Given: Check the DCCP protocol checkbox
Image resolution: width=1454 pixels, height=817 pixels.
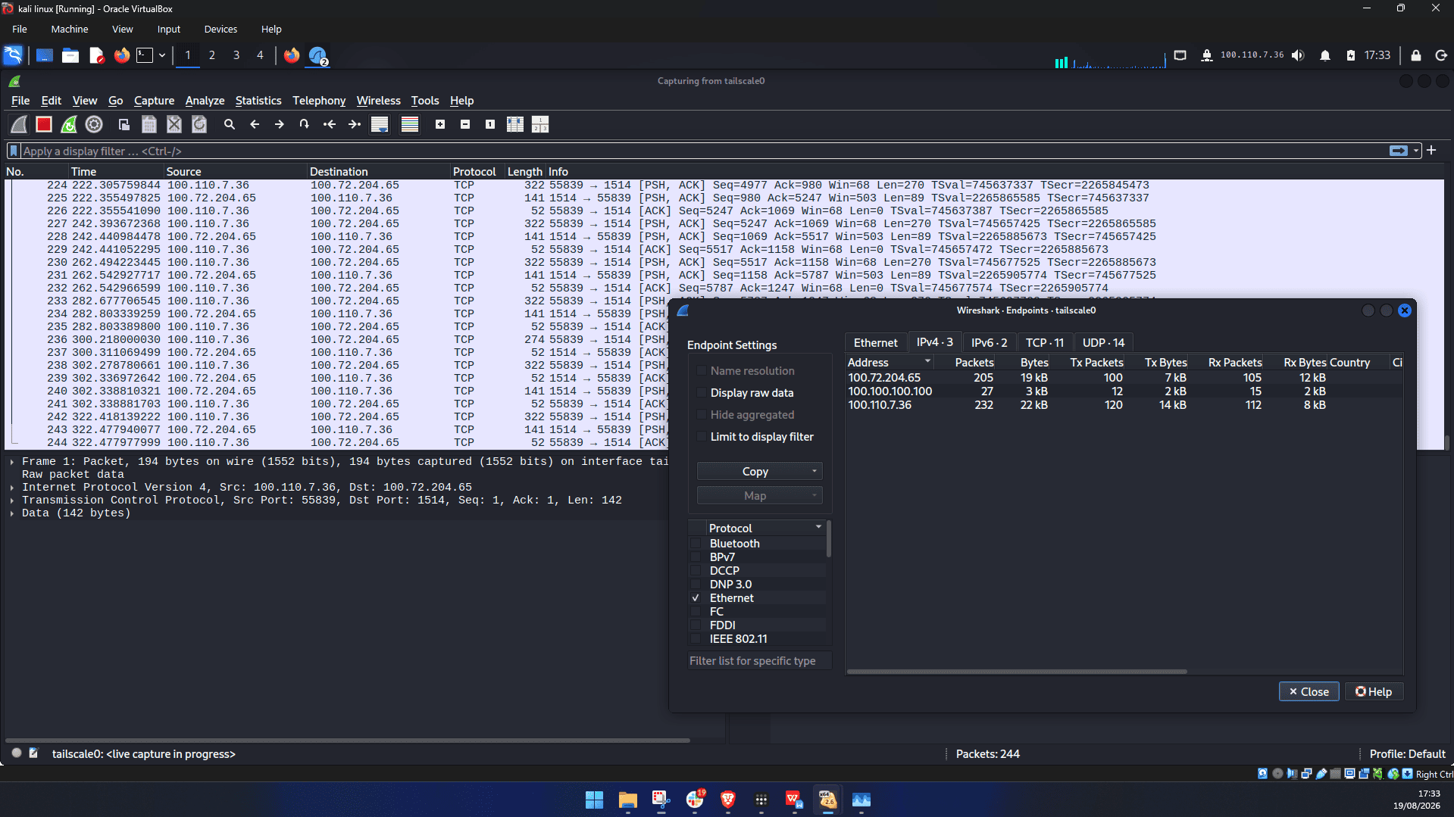Looking at the screenshot, I should 696,571.
